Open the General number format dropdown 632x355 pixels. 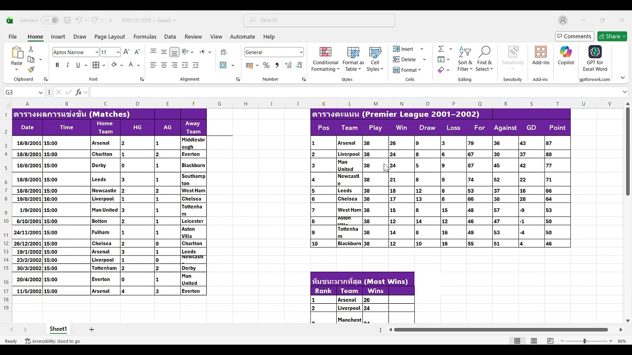pos(301,52)
